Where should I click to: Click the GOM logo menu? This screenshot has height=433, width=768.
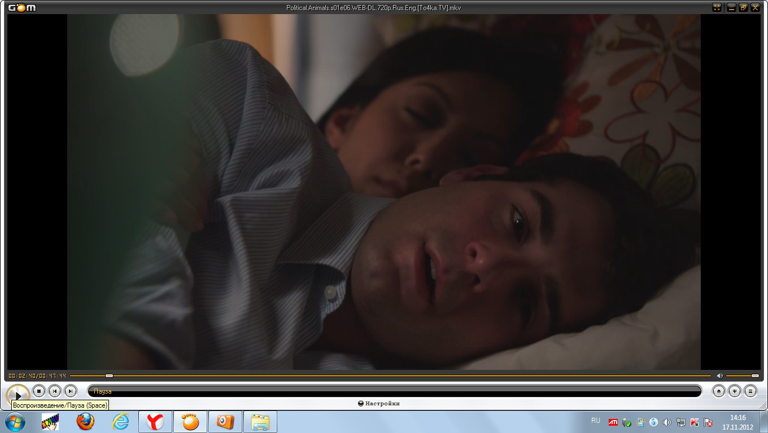(21, 7)
